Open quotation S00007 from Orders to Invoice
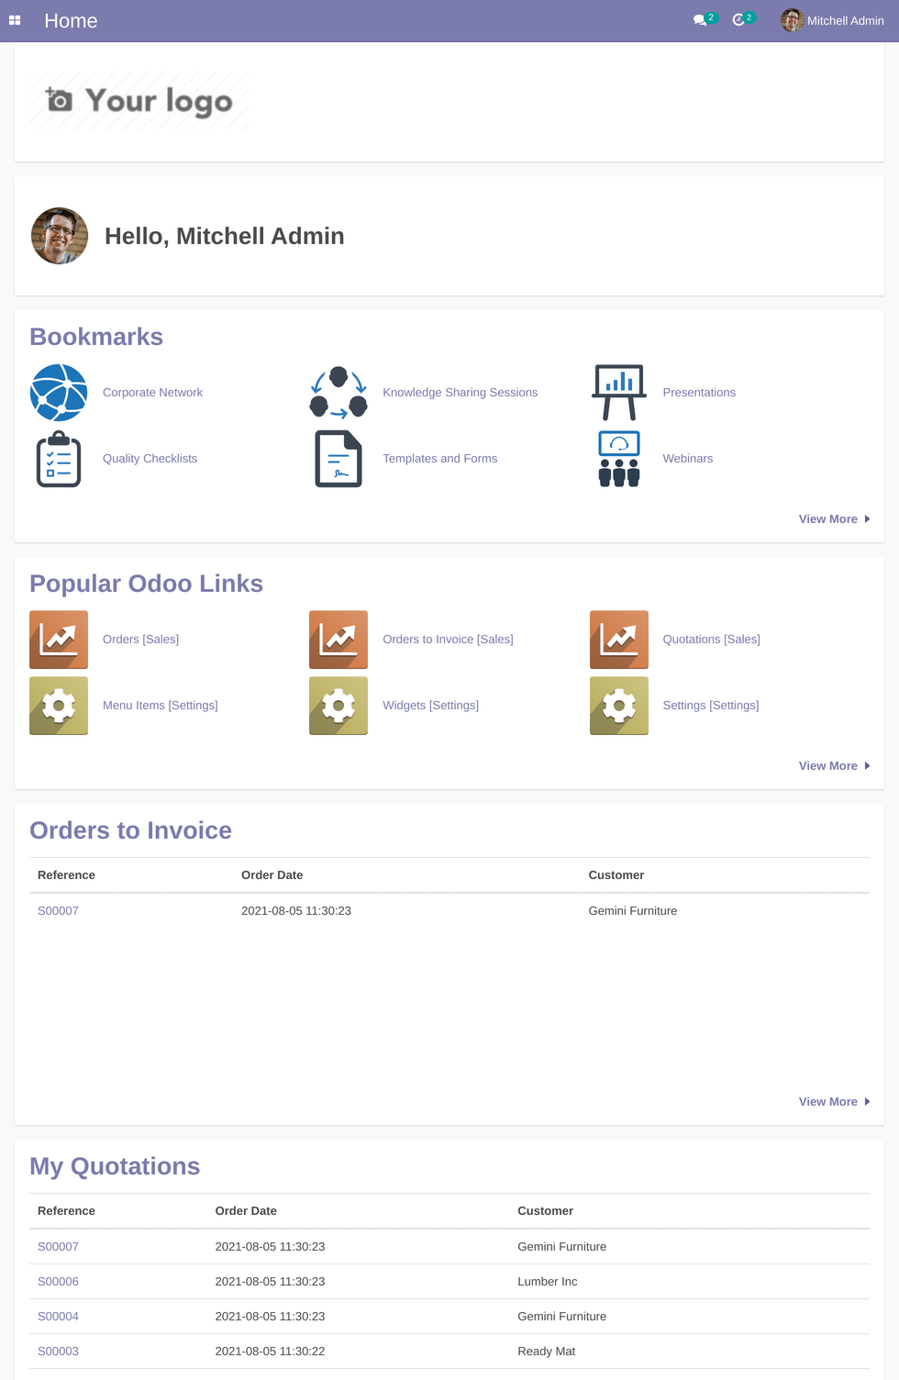 (58, 910)
